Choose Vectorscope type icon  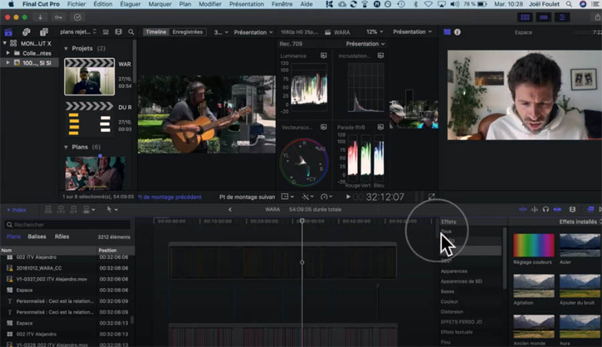tap(324, 127)
